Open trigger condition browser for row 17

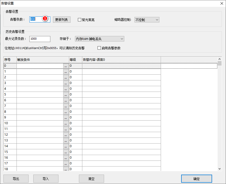[66, 164]
